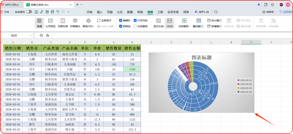Switch to the 开始 ribbon tab

point(90,12)
